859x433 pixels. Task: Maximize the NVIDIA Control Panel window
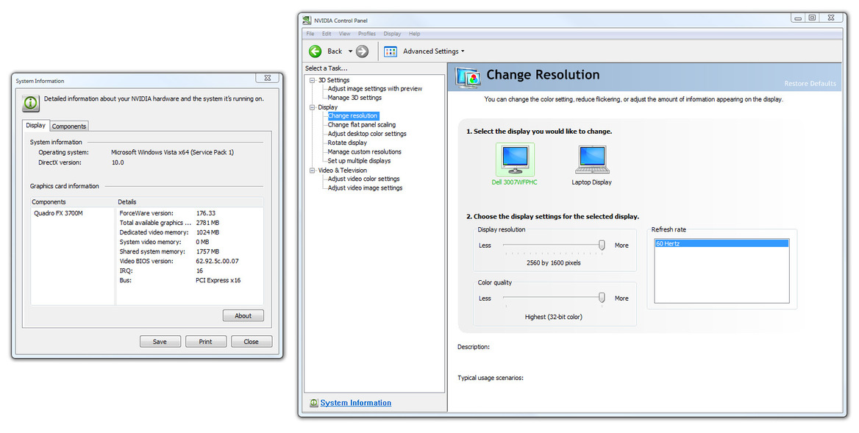pyautogui.click(x=813, y=18)
